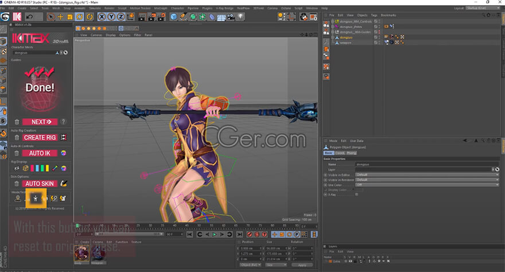505x272 pixels.
Task: Open the Object Manager Bookmarks menu
Action: tap(389, 15)
